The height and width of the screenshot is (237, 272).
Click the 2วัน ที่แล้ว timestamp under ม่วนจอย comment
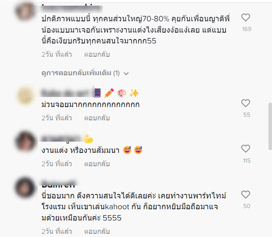click(x=57, y=118)
